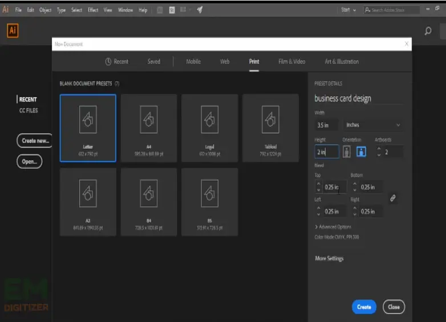The image size is (446, 322).
Task: Increase the bottom bleed value
Action: tap(355, 184)
